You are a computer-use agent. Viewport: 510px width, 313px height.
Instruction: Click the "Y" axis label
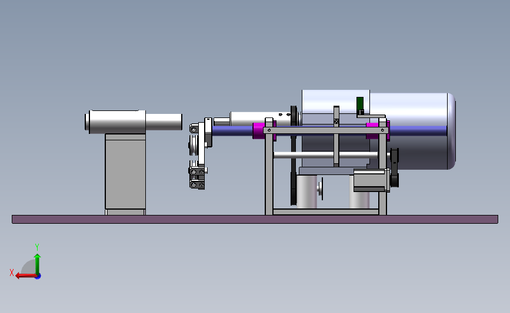(36, 247)
